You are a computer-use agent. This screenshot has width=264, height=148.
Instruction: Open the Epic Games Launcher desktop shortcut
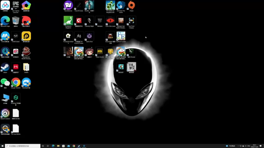coord(16,7)
